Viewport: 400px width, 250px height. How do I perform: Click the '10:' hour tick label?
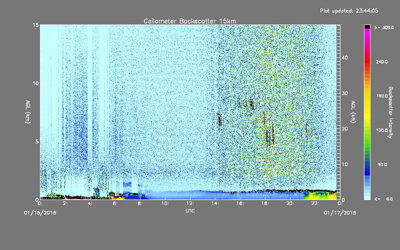coord(165,203)
